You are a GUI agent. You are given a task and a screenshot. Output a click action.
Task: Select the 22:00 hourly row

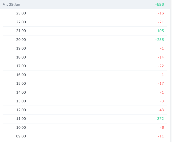pyautogui.click(x=85, y=22)
